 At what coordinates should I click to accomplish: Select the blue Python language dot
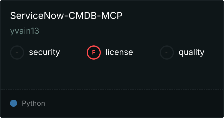point(14,103)
